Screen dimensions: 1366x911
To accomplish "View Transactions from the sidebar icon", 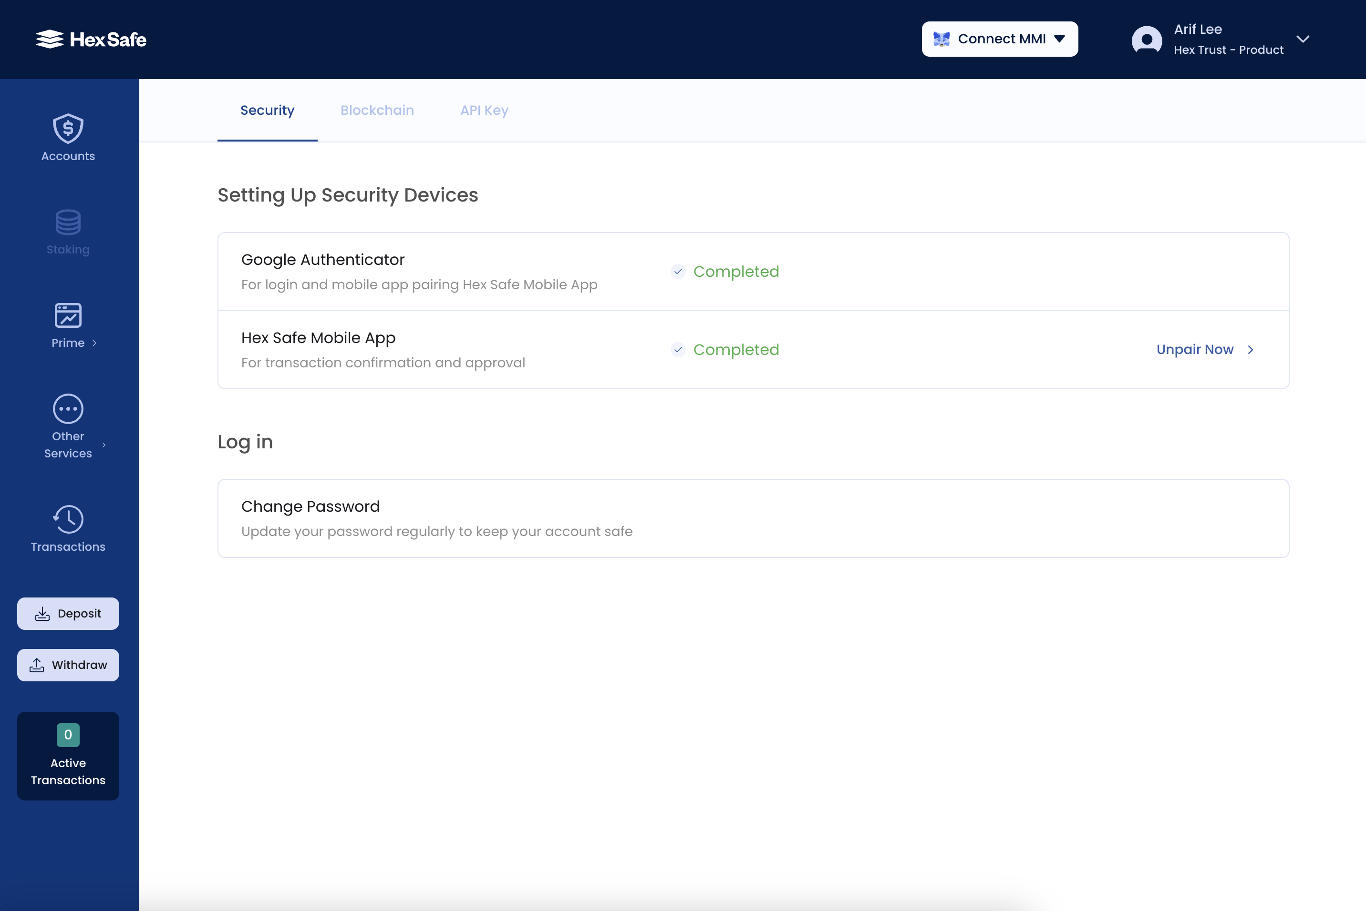I will (x=68, y=519).
